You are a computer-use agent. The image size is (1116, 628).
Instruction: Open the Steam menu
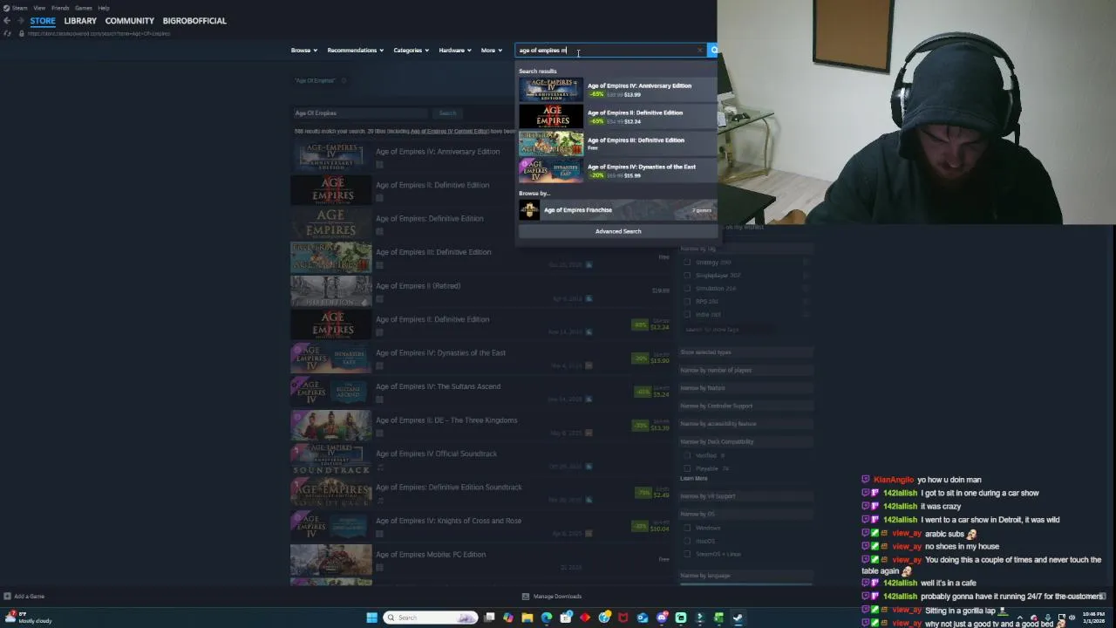(x=19, y=8)
